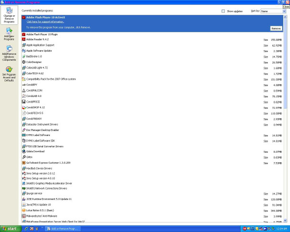290x232 pixels.
Task: Select the ColorDesigner program icon
Action: pos(24,62)
